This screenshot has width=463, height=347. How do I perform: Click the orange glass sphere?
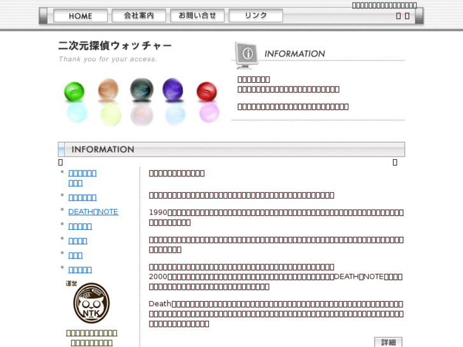point(108,90)
